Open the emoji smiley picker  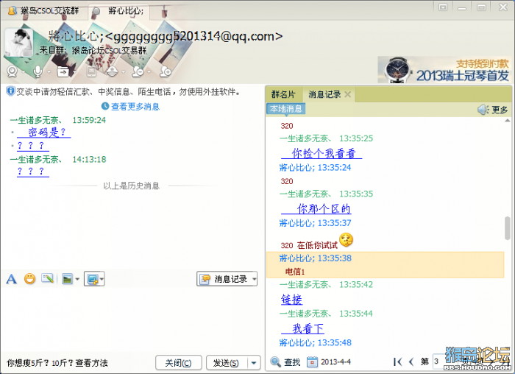click(x=30, y=279)
